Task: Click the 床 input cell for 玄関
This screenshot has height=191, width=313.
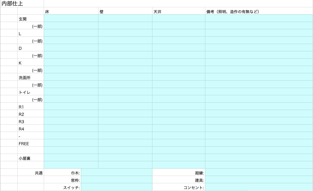Action: coord(71,19)
